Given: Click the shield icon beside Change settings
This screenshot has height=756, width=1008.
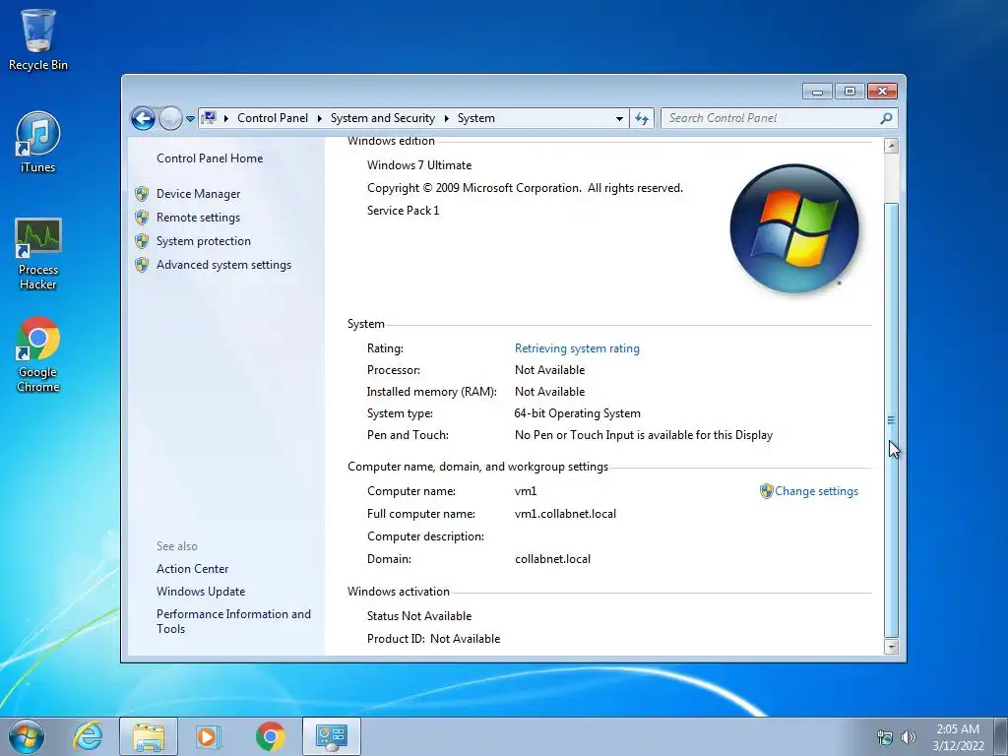Looking at the screenshot, I should 766,491.
